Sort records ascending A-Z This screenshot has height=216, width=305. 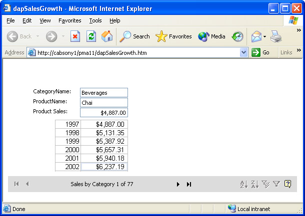pyautogui.click(x=244, y=184)
